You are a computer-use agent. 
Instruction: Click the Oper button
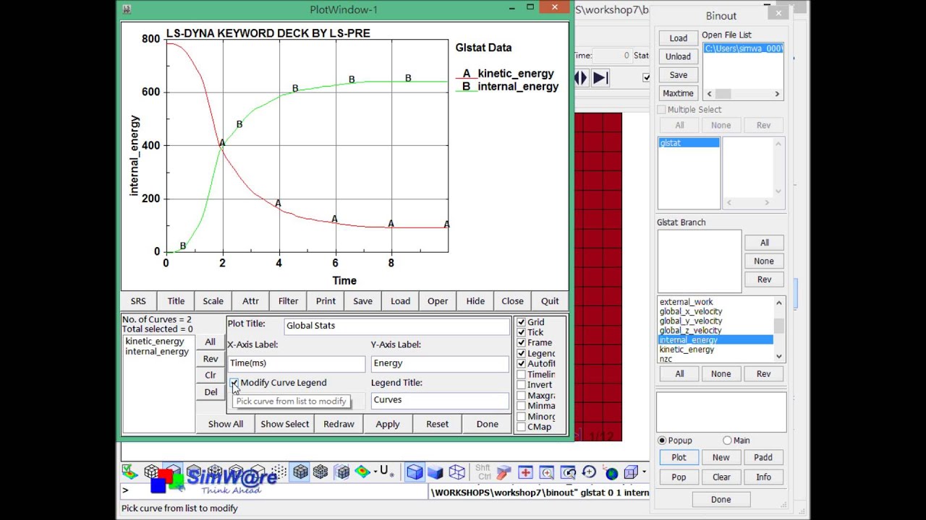point(438,301)
